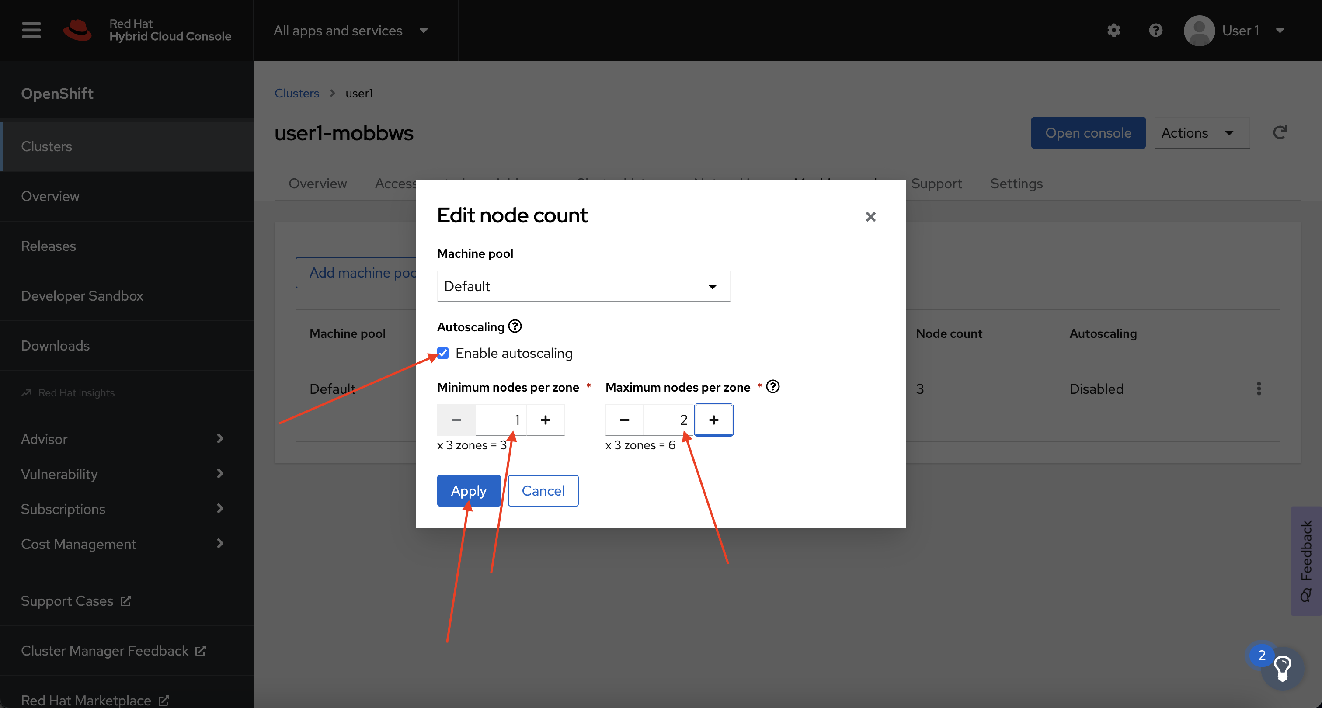Open the settings gear menu
This screenshot has height=708, width=1322.
1113,30
